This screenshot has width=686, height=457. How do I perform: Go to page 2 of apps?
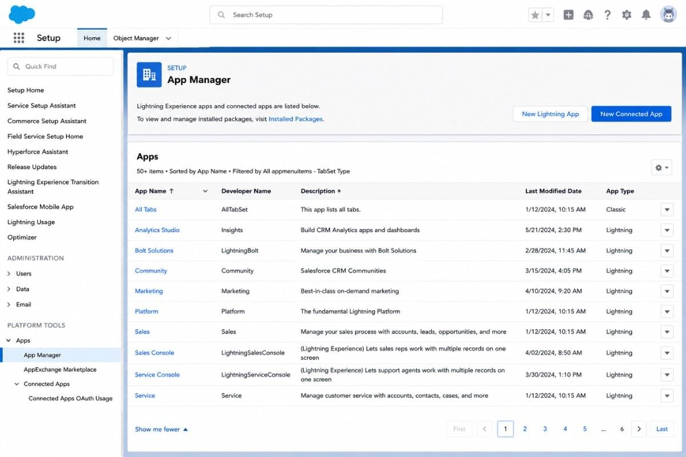coord(525,429)
